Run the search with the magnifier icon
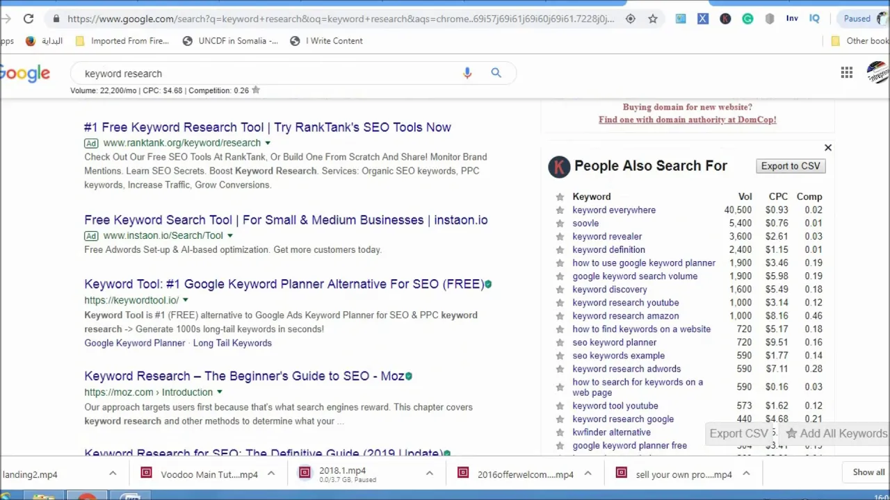Image resolution: width=890 pixels, height=500 pixels. click(x=496, y=73)
